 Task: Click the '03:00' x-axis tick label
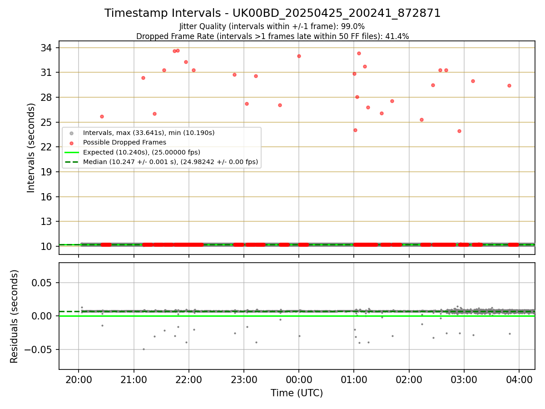[464, 379]
